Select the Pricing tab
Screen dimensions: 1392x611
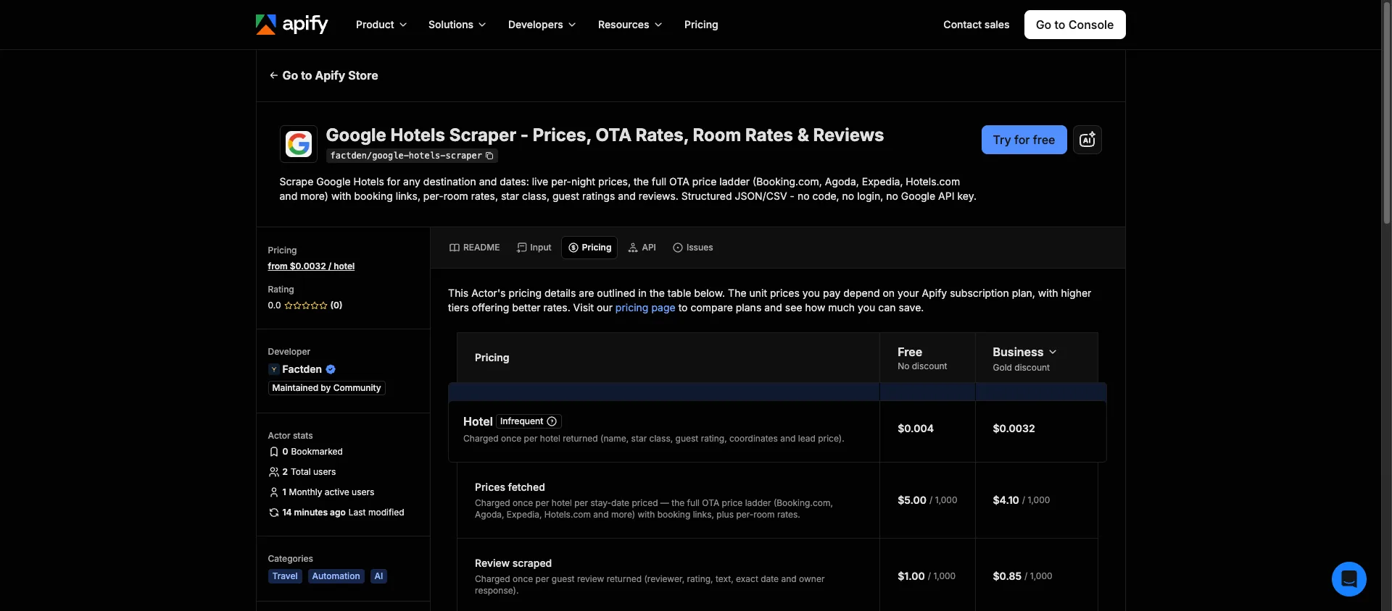[589, 248]
